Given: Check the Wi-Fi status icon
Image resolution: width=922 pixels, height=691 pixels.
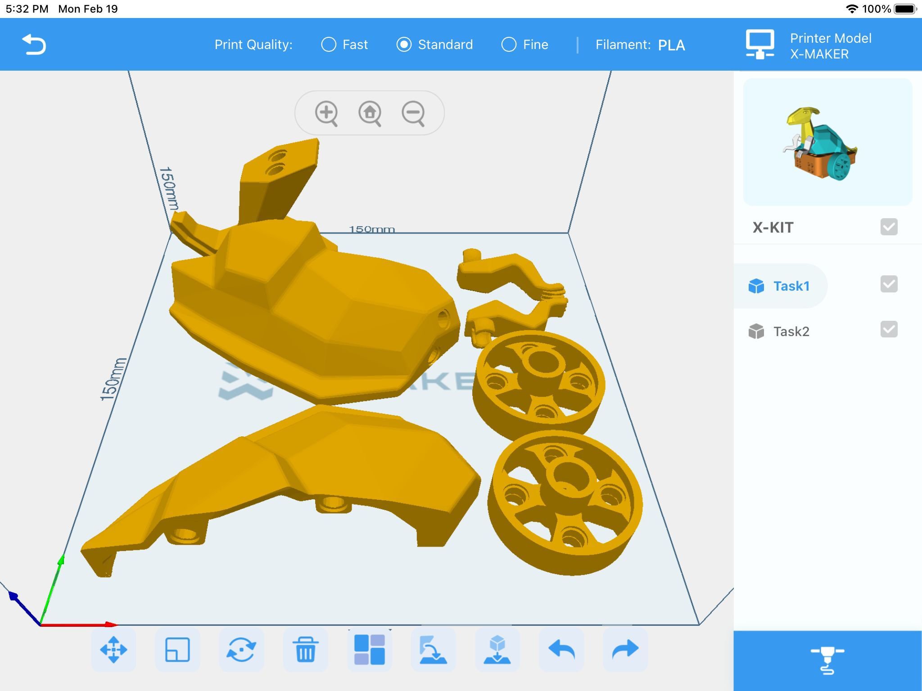Looking at the screenshot, I should coord(852,9).
